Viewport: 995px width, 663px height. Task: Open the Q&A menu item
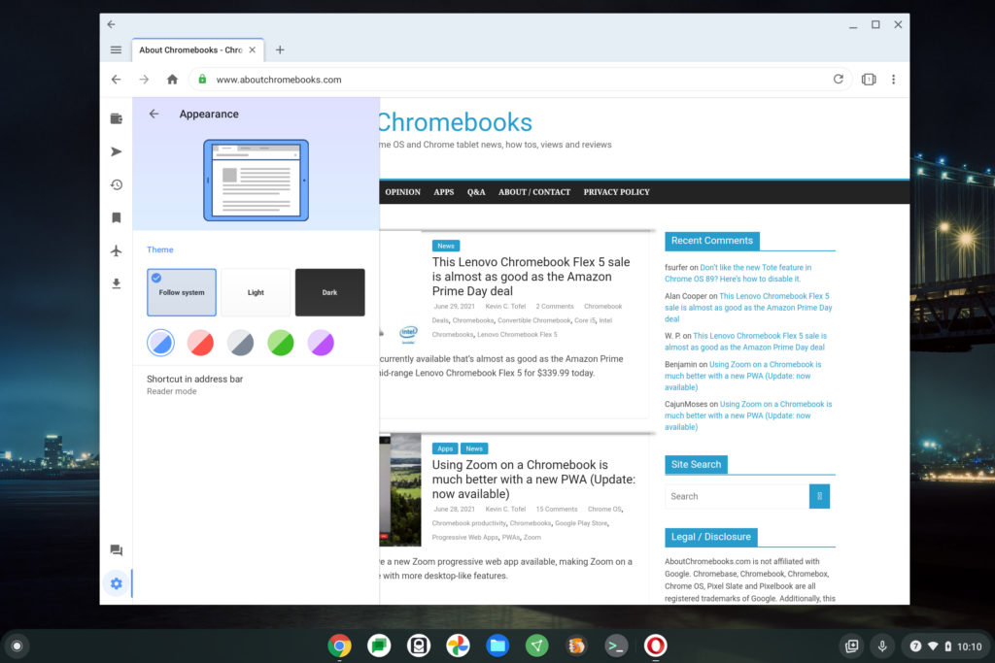click(x=476, y=192)
